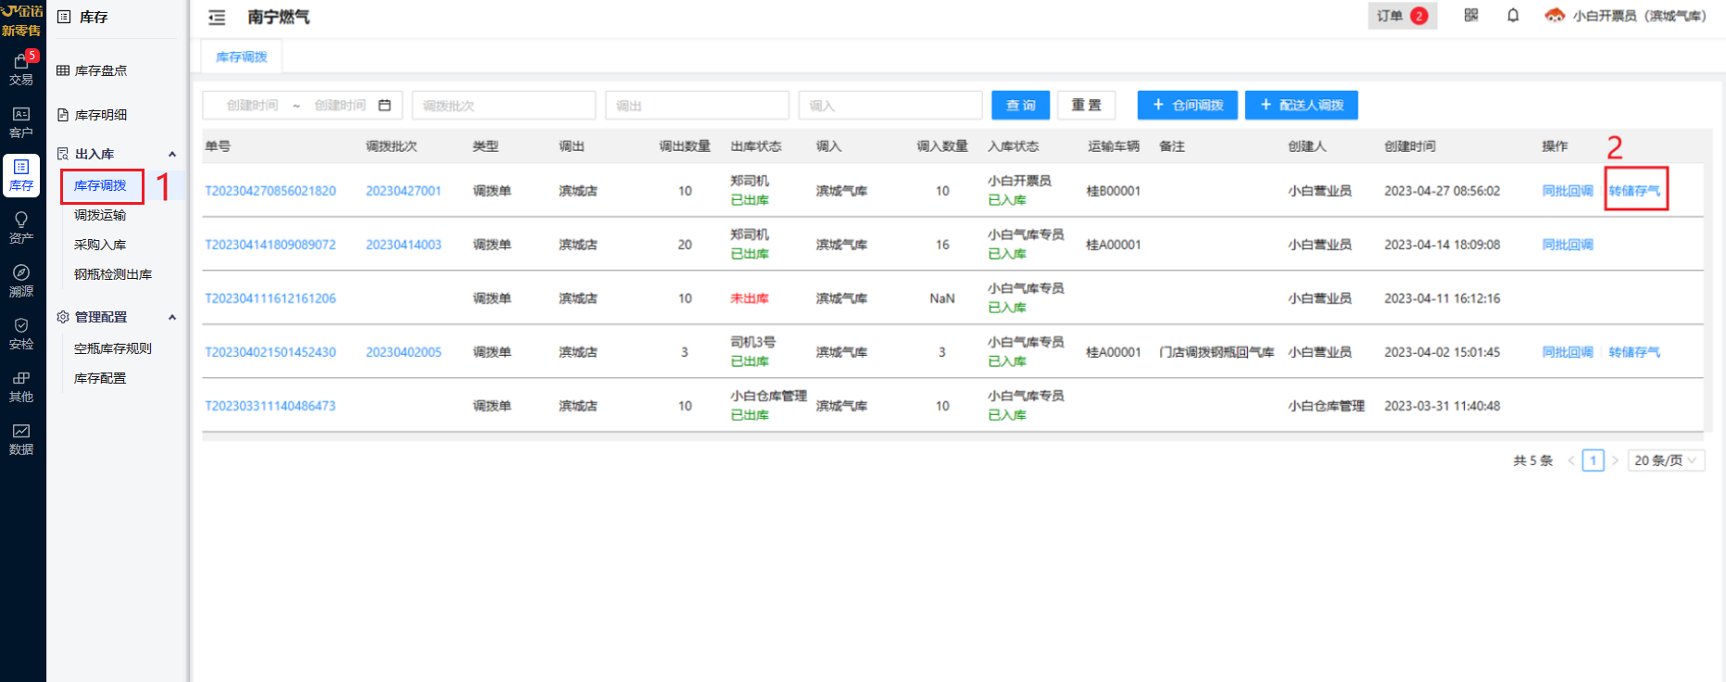Image resolution: width=1726 pixels, height=682 pixels.
Task: Click the 调入 filter field
Action: [890, 106]
